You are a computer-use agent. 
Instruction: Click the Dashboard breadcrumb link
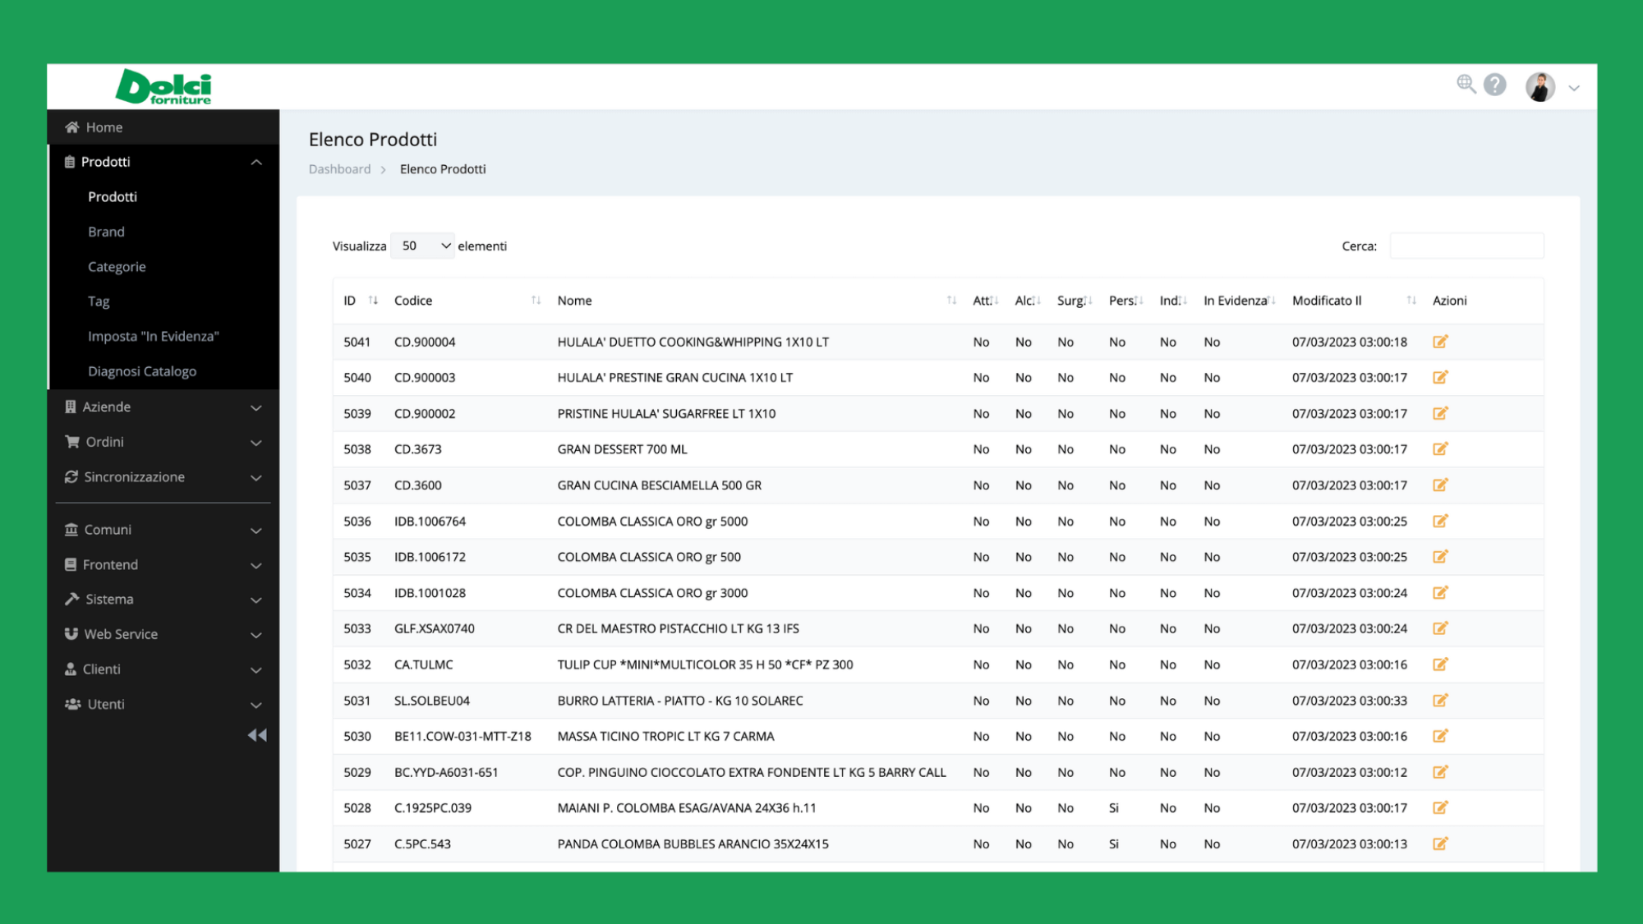pos(339,169)
